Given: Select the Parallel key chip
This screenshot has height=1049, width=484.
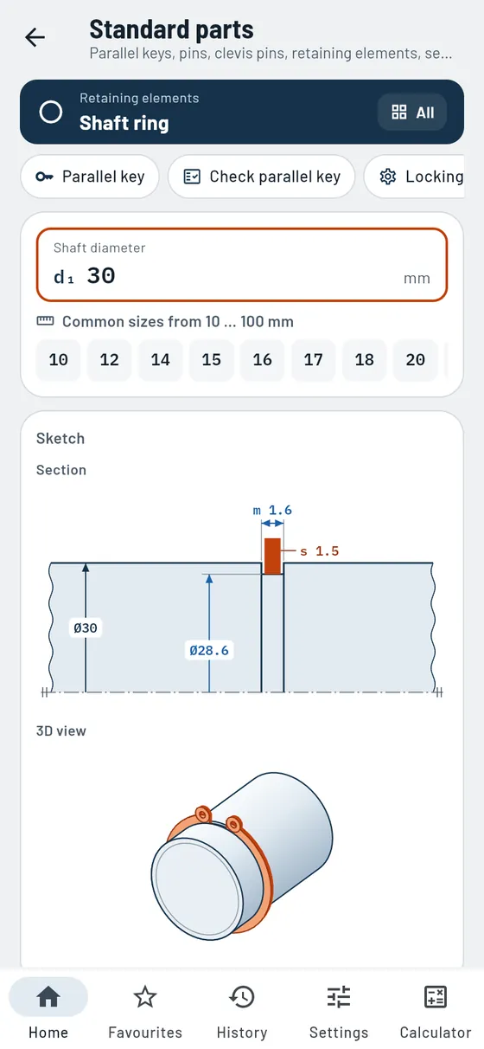Looking at the screenshot, I should (x=90, y=177).
